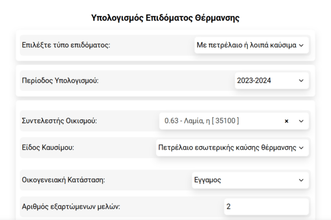
Task: Click the chevron beside Έγγαμος
Action: click(301, 180)
